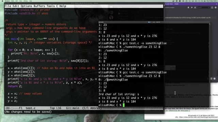Click the '3rd char of 1st string: s' terminal output

click(x=119, y=94)
